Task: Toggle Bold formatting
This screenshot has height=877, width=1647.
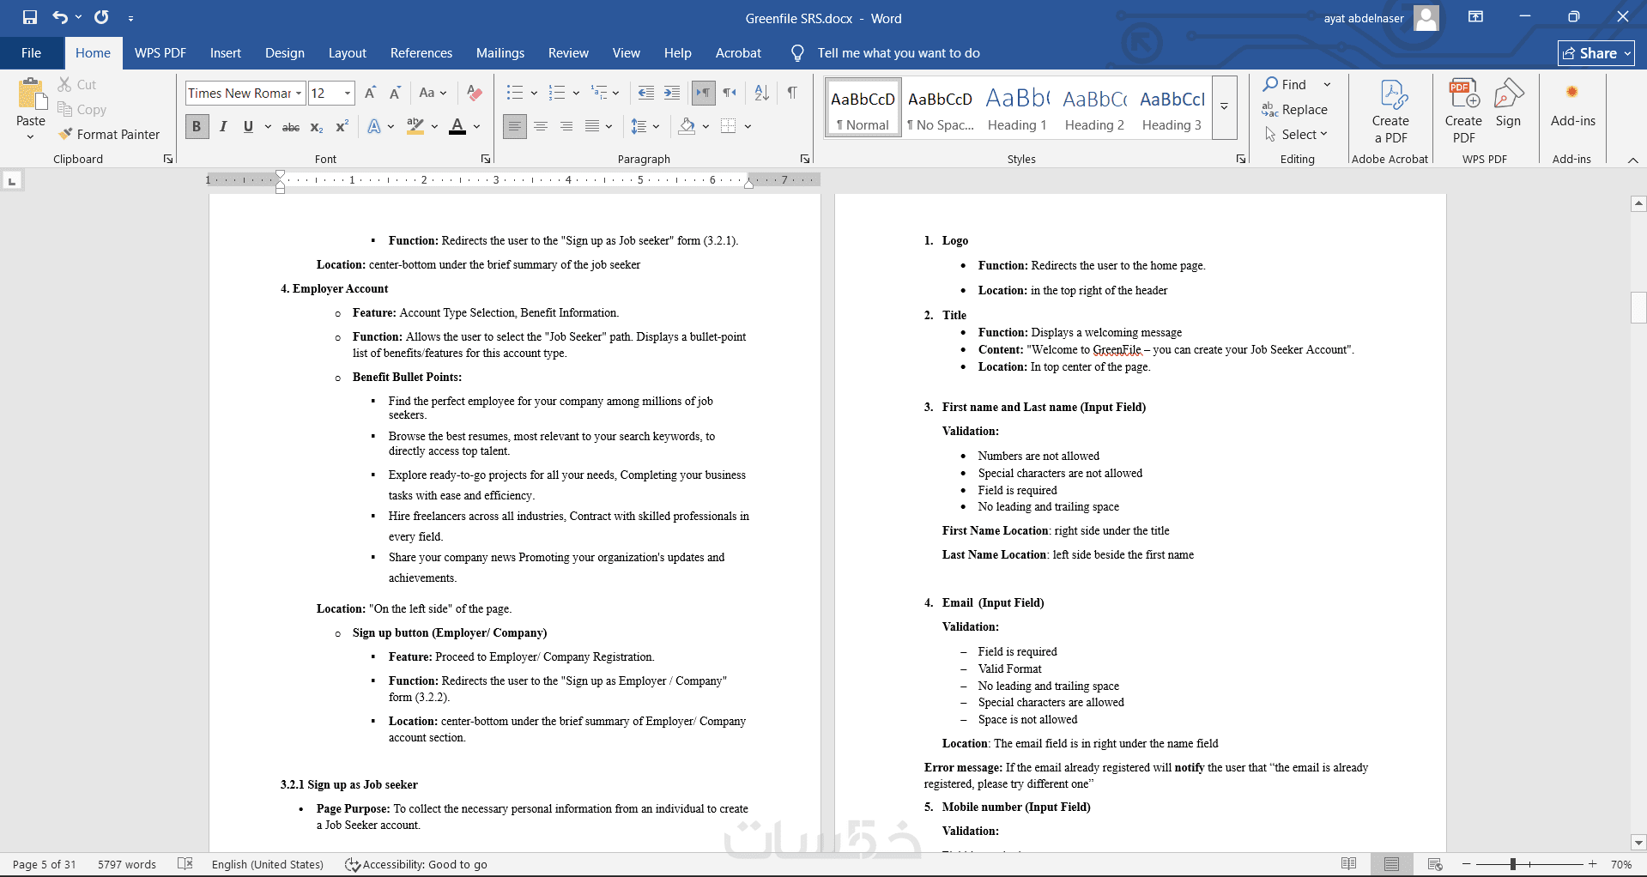Action: 197,127
